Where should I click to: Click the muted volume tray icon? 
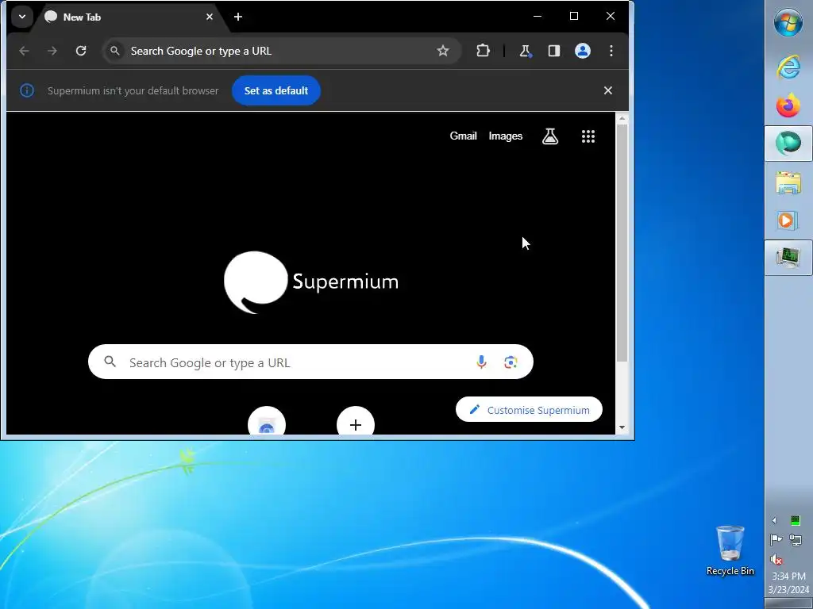tap(776, 559)
